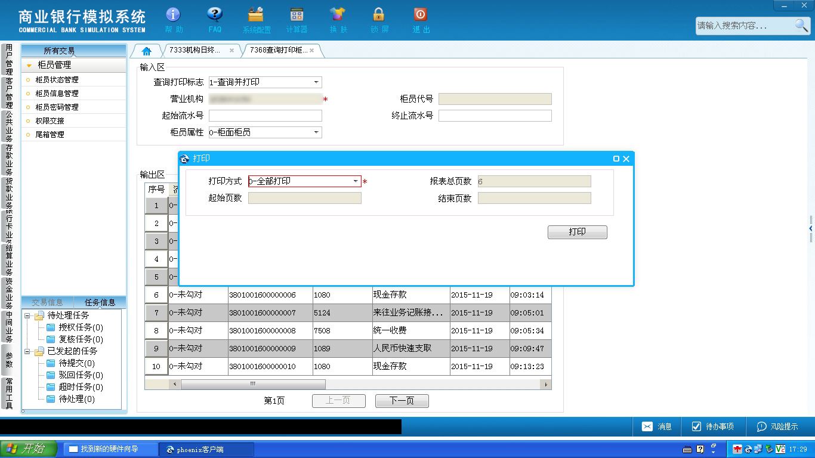
Task: Select the 人民币快速支取 table cell
Action: [411, 348]
